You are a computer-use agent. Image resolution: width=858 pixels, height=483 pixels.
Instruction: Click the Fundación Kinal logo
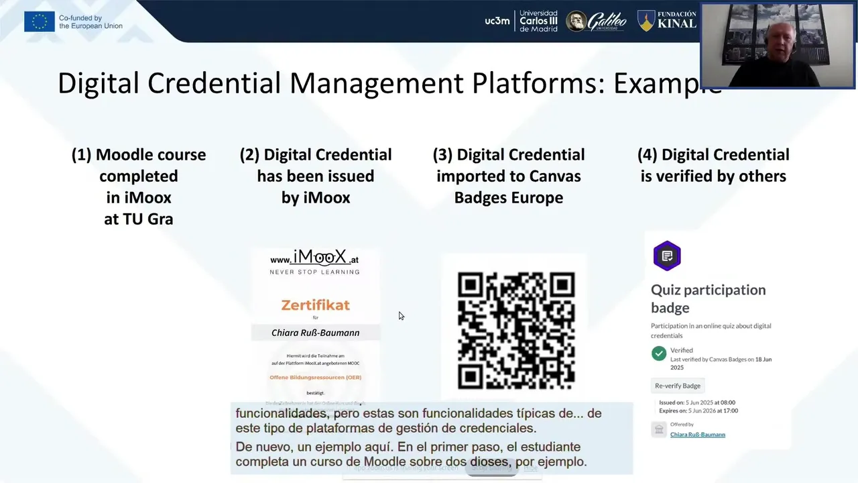666,21
